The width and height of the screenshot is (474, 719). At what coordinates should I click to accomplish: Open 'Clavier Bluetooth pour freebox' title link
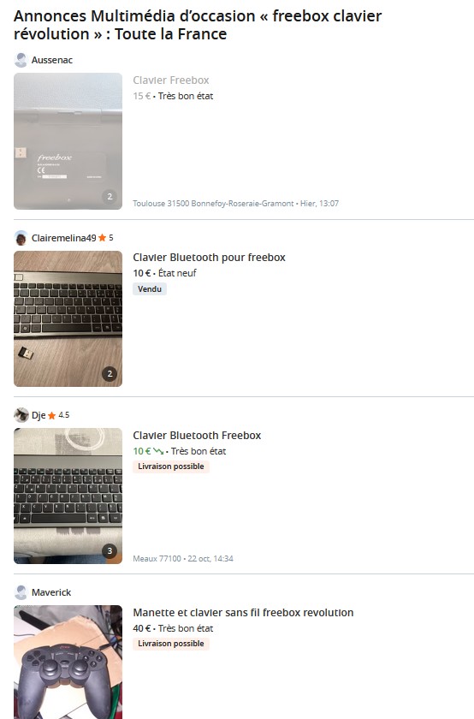(209, 258)
